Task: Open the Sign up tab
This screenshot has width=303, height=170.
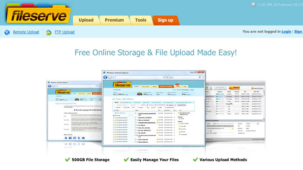Action: tap(165, 20)
